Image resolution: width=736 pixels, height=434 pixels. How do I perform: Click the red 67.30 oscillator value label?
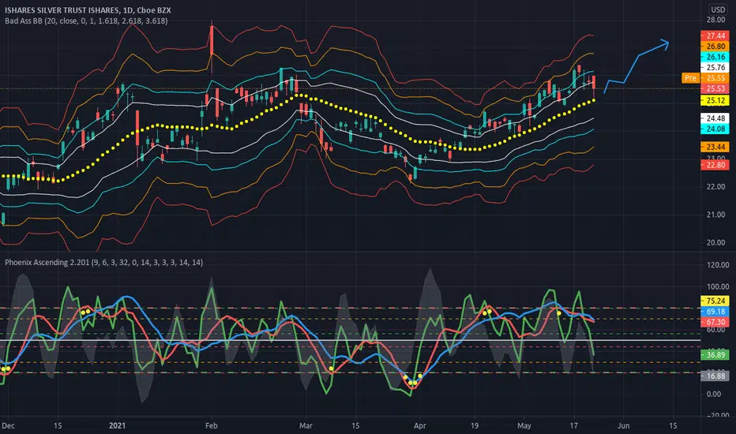pos(715,322)
